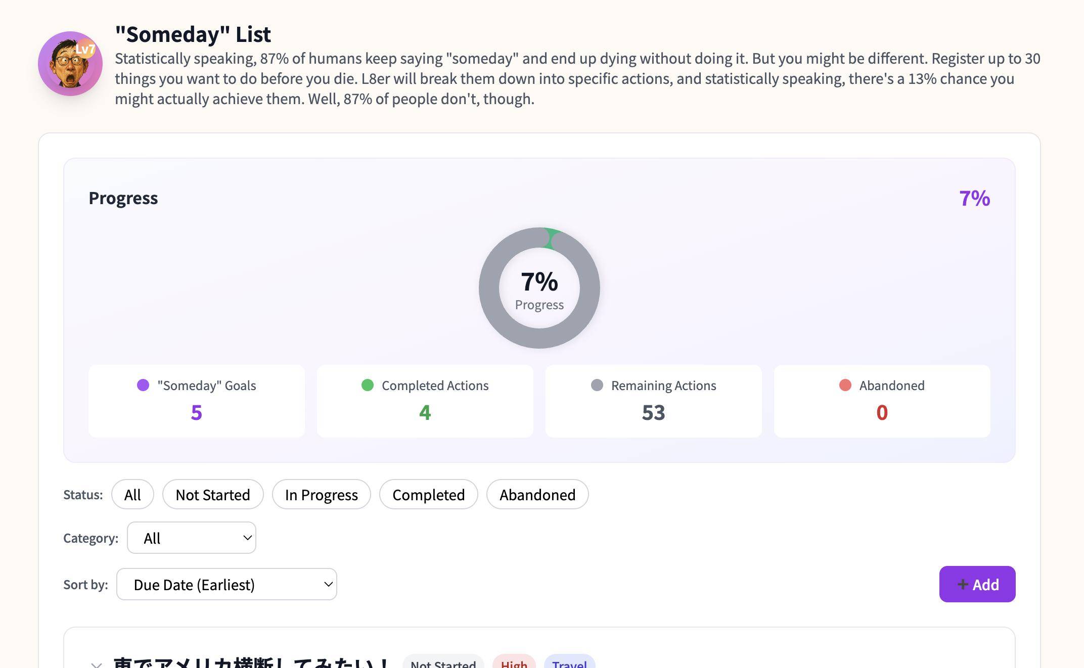Enable the "Not Started" status filter
The height and width of the screenshot is (668, 1084).
click(x=213, y=494)
